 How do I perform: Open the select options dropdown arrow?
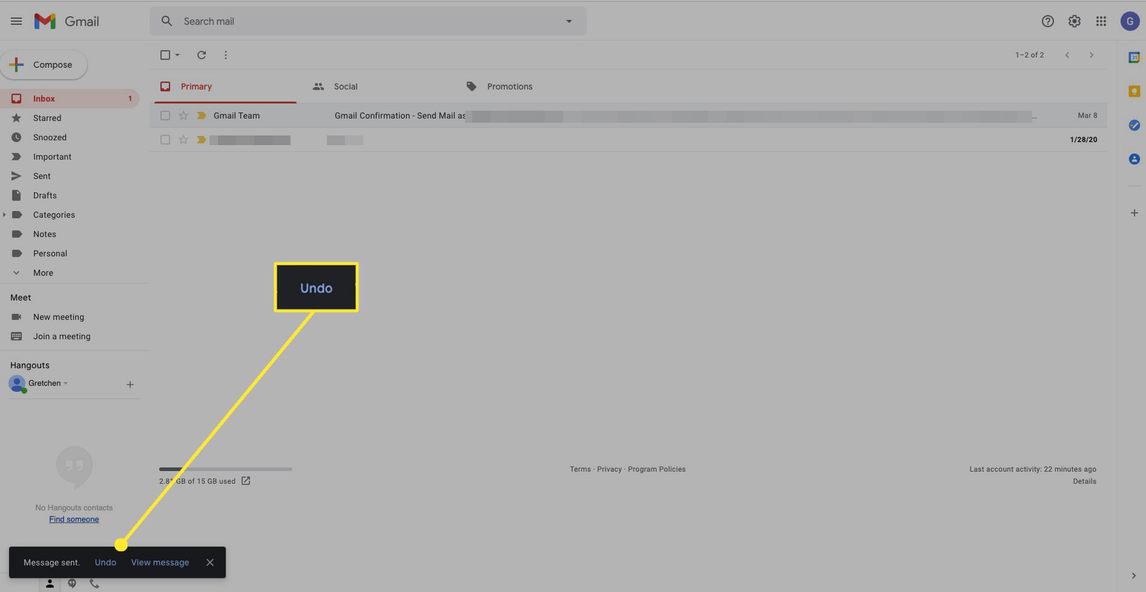coord(177,55)
